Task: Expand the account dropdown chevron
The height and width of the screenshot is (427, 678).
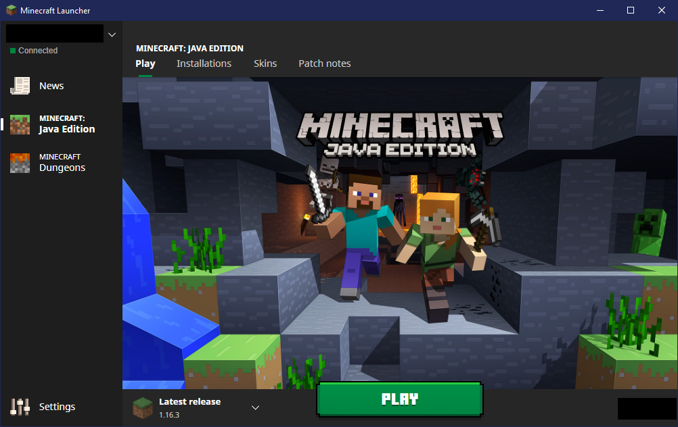Action: pos(112,34)
